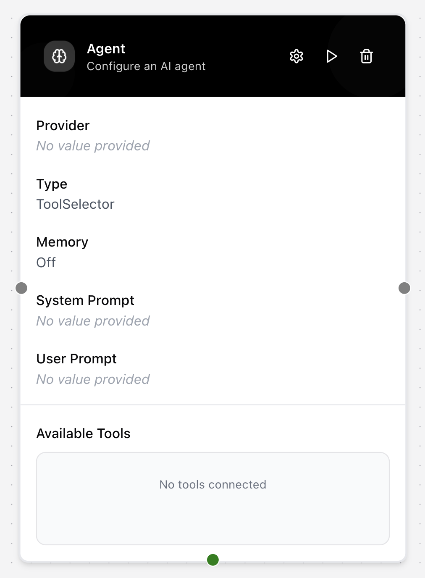Screen dimensions: 425x578
Task: Click the Memory Off value
Action: [x=46, y=263]
